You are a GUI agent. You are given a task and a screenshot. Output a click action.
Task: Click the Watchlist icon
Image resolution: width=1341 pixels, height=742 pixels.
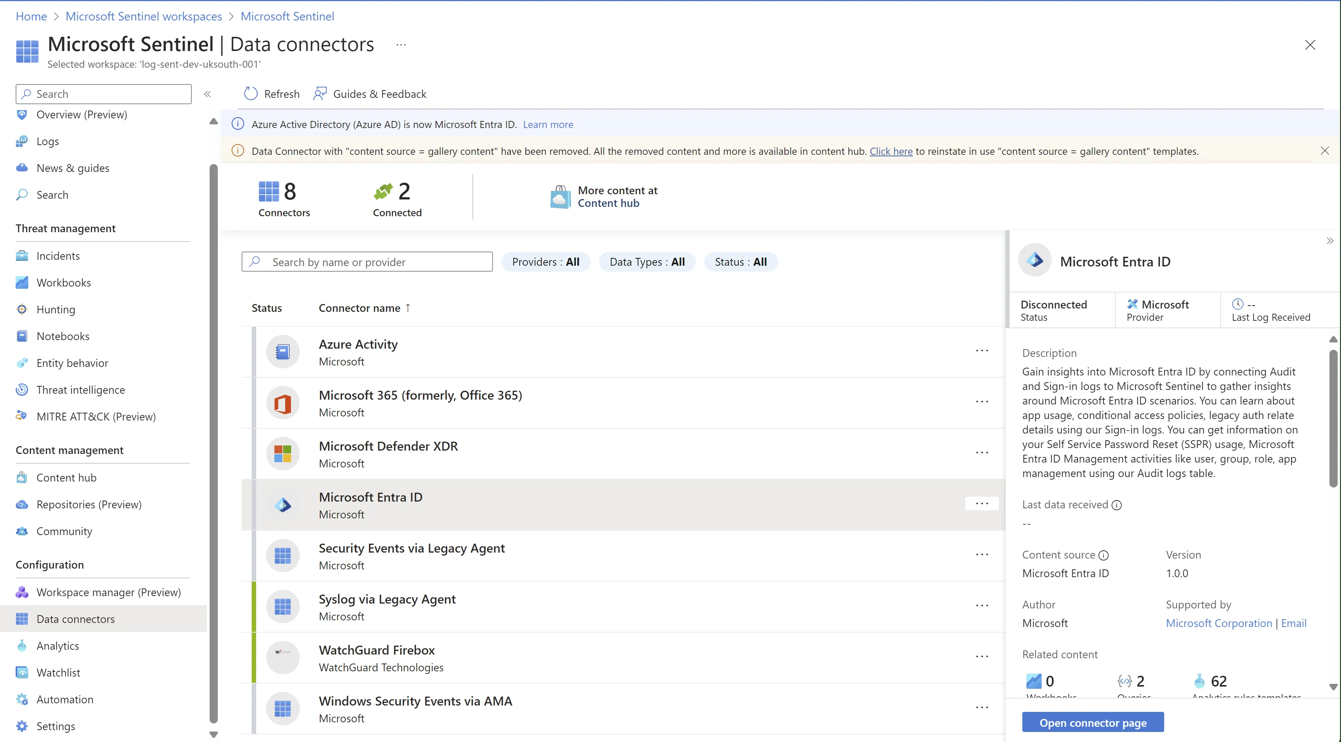point(22,672)
